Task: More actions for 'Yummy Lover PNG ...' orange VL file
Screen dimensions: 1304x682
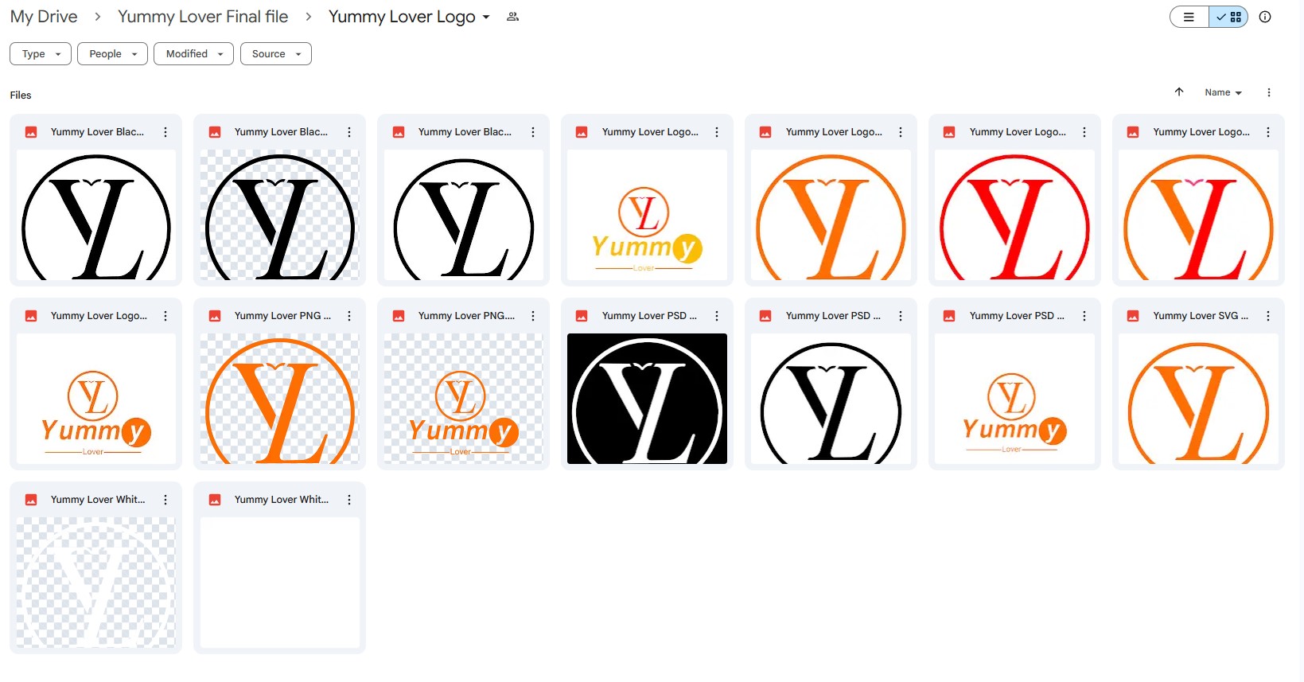Action: pos(349,316)
